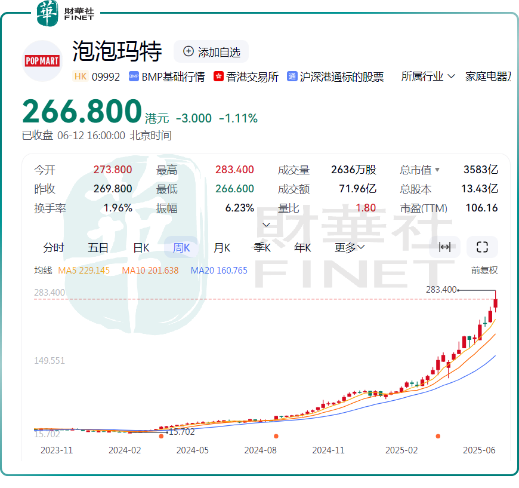Click the orange event marker before 2024-05

coord(161,436)
